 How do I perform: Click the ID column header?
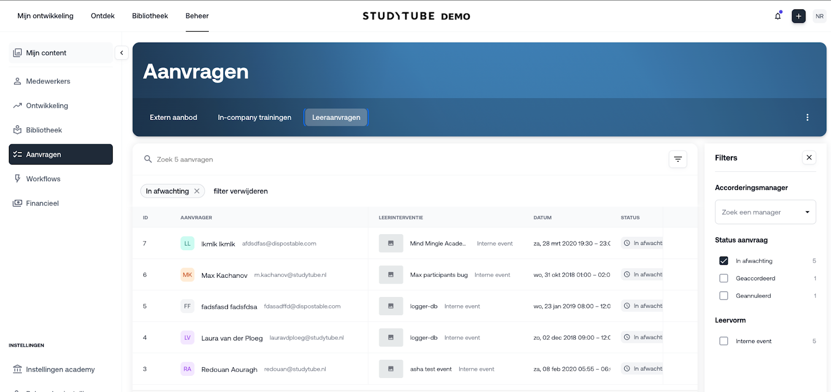pyautogui.click(x=145, y=218)
